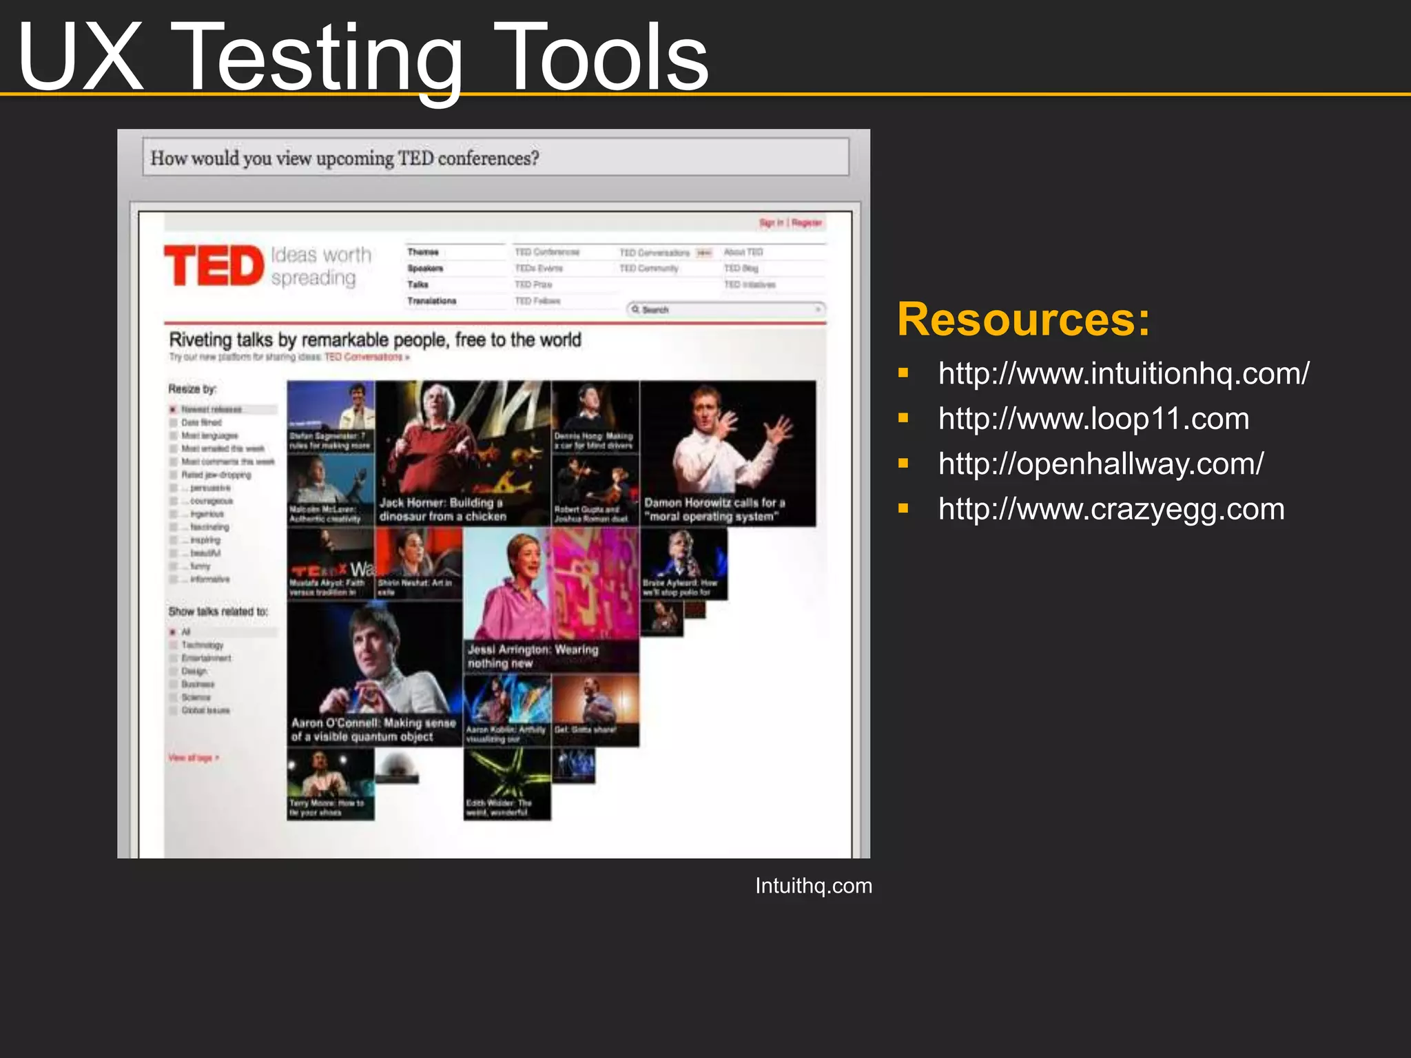Go to TED Conferences link

pos(548,252)
